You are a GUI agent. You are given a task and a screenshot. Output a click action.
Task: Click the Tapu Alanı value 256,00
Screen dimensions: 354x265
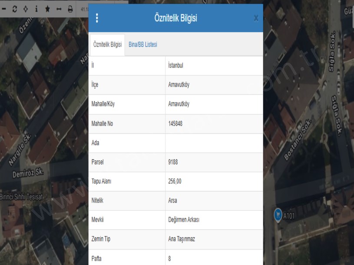point(175,181)
